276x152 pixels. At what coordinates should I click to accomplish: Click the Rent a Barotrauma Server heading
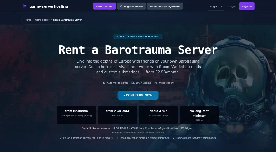[x=138, y=49]
